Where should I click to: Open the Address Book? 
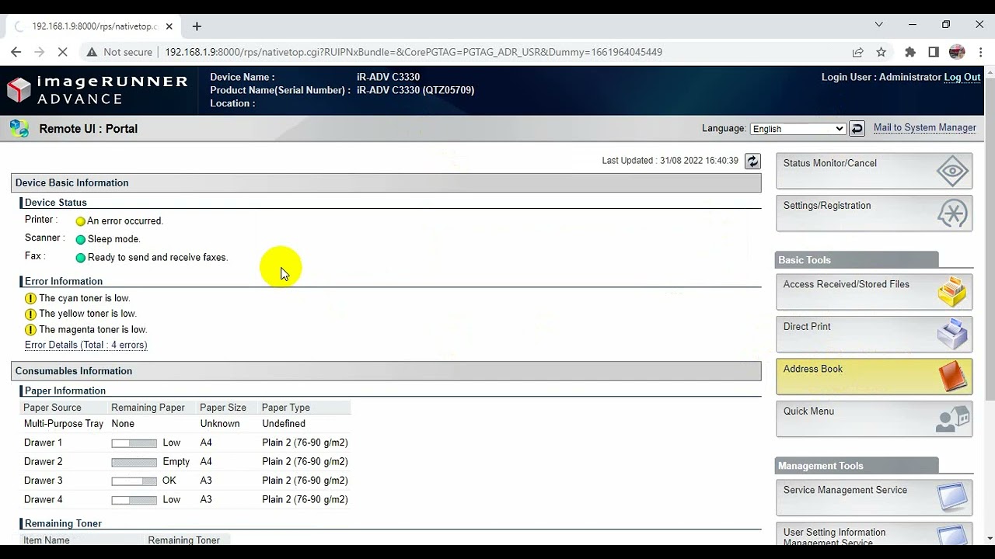click(x=874, y=377)
